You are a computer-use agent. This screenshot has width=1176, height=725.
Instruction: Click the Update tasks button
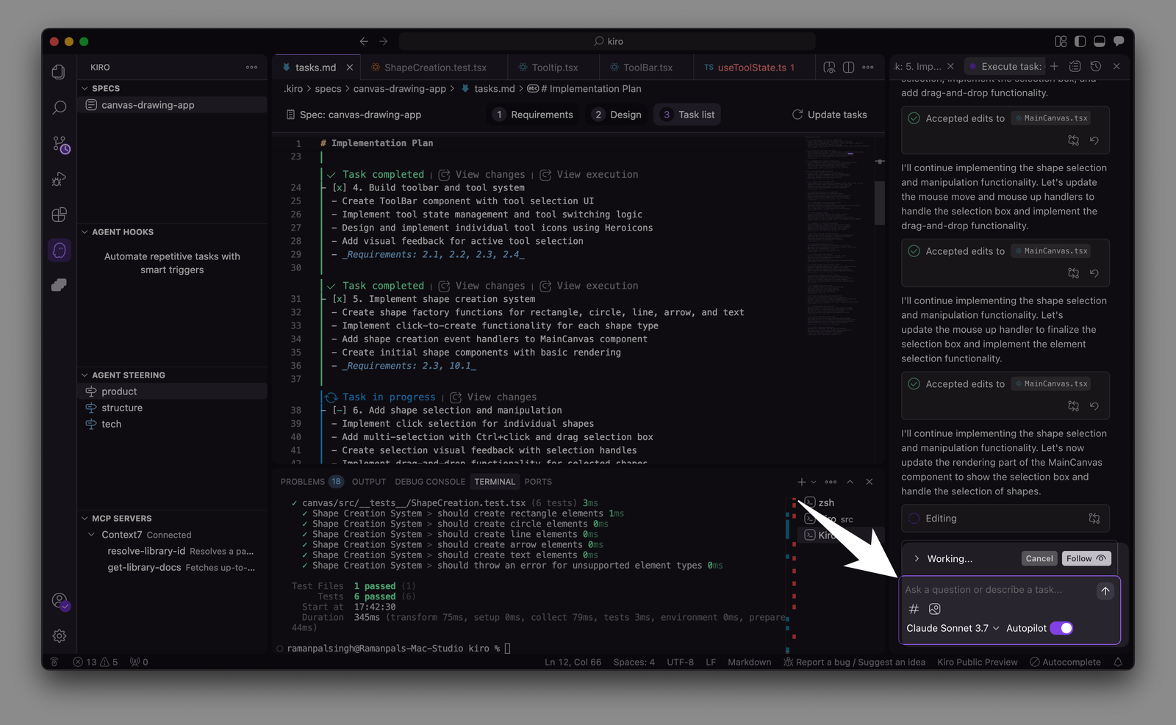point(829,115)
